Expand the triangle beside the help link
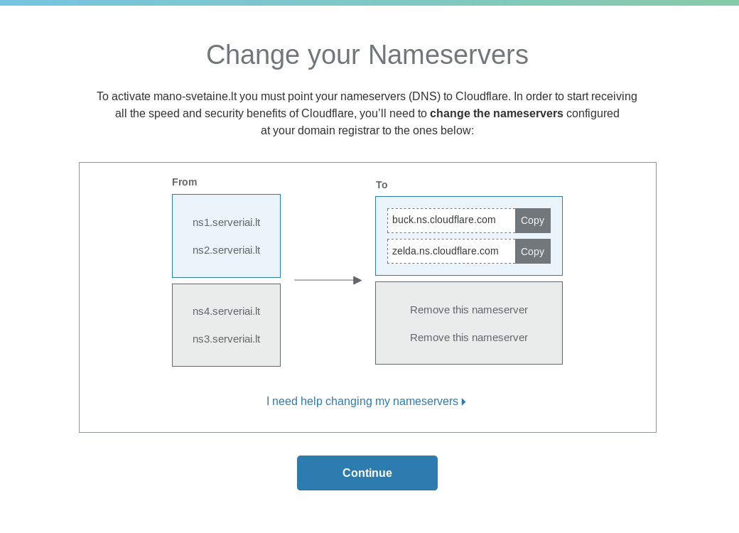739x533 pixels. 464,402
